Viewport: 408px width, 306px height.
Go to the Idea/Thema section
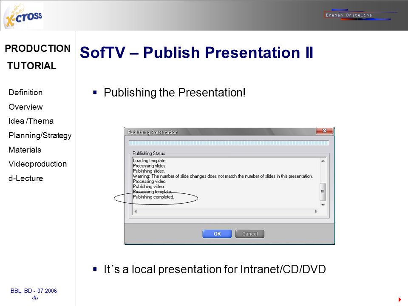31,121
